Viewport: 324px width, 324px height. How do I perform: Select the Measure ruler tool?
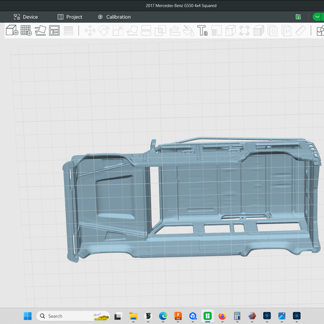pyautogui.click(x=301, y=31)
